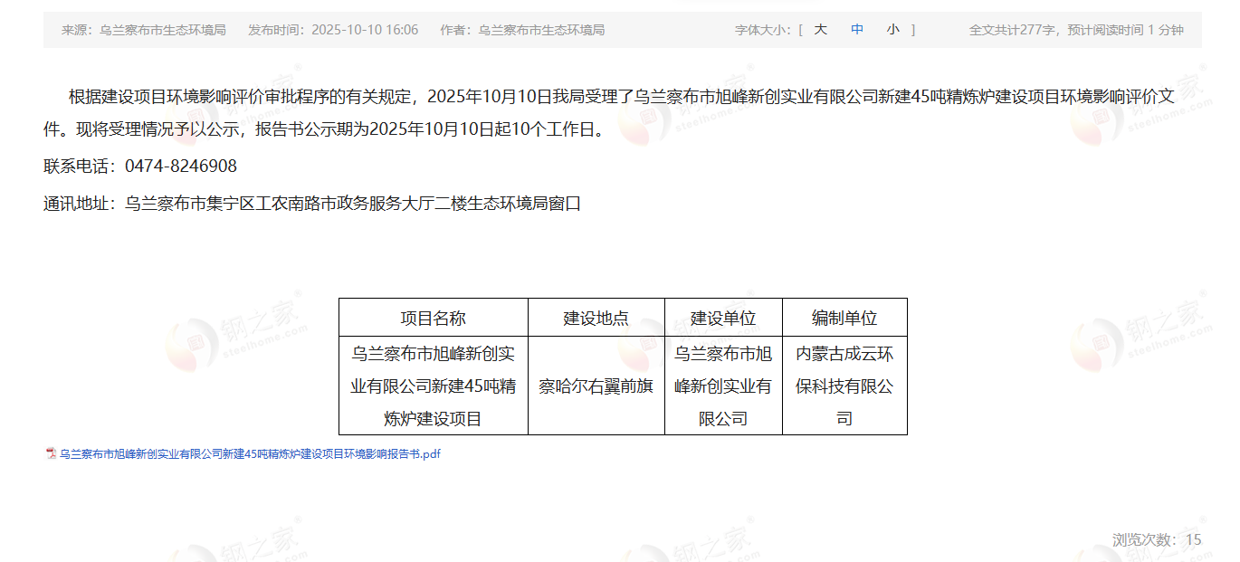
Task: Click the 作者 author label in header
Action: point(521,30)
